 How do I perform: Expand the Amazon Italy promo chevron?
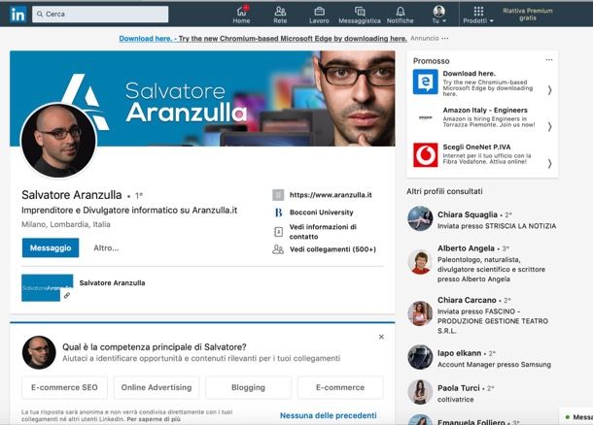tap(549, 127)
